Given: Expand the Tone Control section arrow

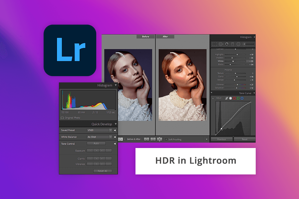Looking at the screenshot, I should tap(115, 144).
